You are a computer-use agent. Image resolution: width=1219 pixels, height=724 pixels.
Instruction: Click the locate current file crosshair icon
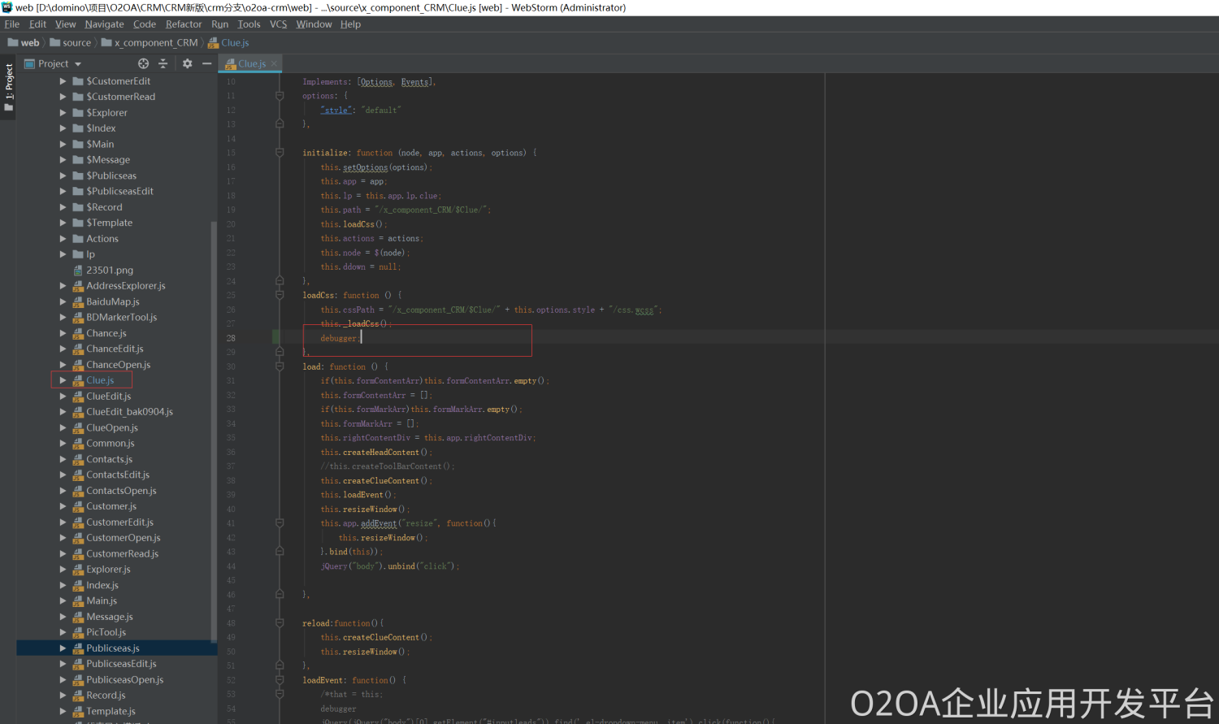pos(143,63)
